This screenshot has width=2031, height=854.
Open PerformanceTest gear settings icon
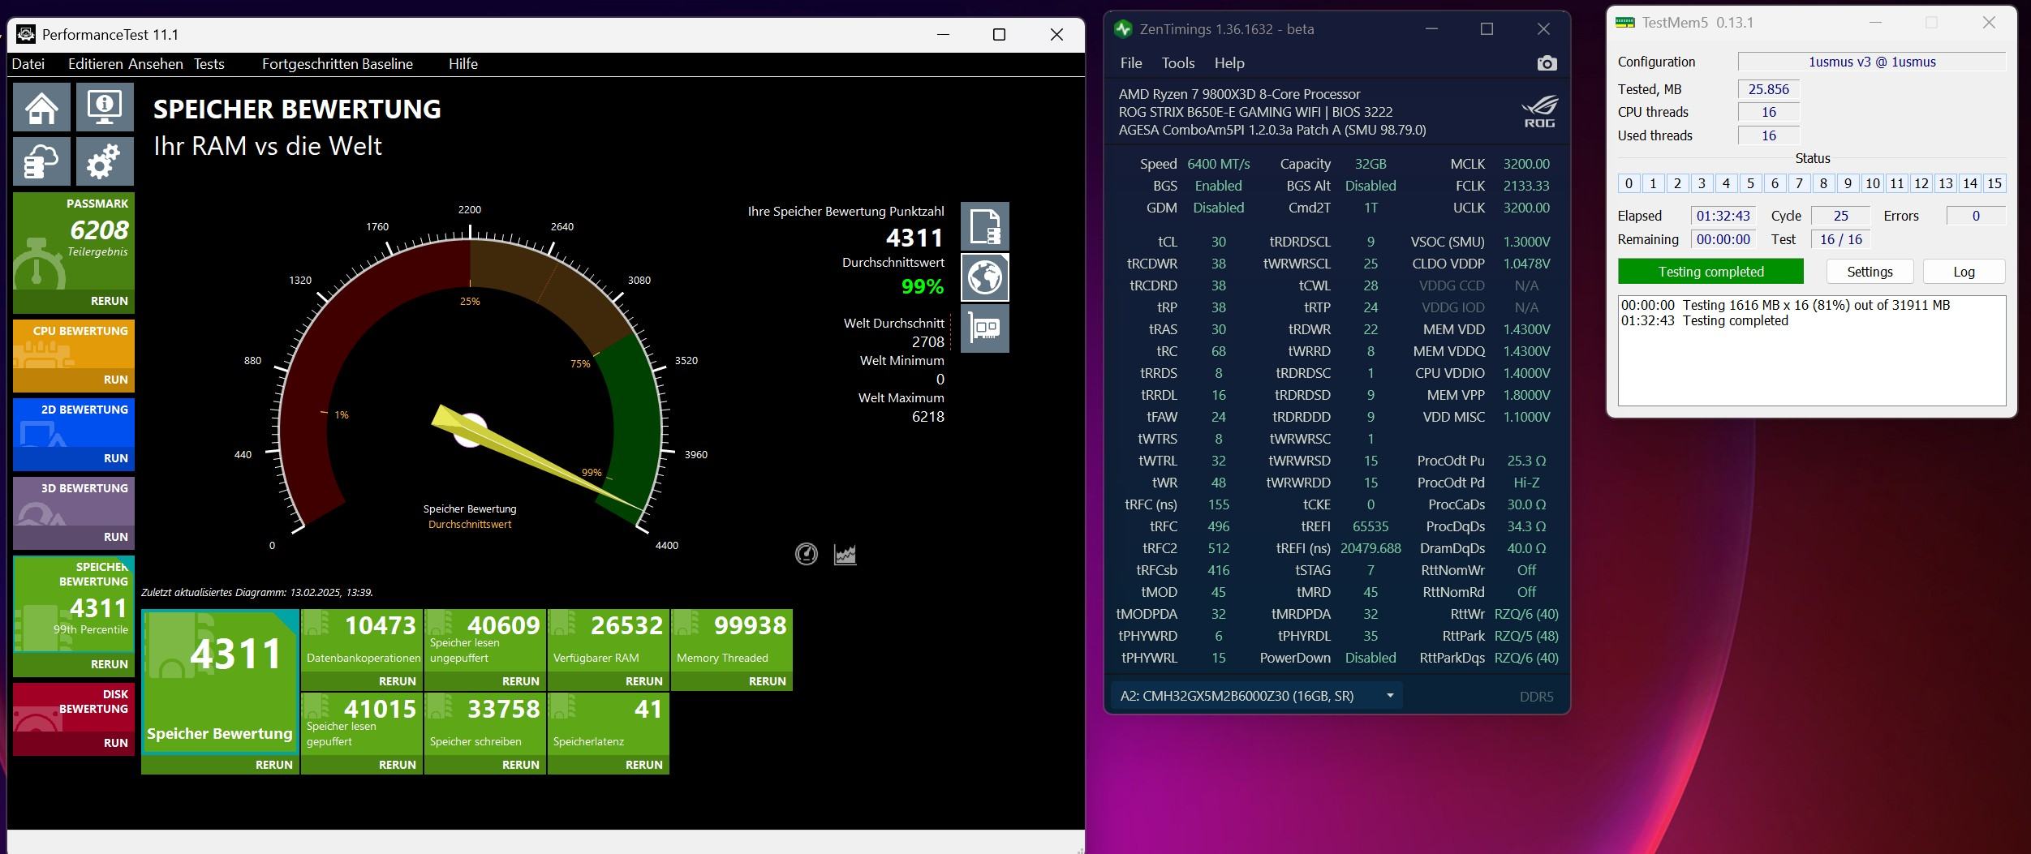105,161
